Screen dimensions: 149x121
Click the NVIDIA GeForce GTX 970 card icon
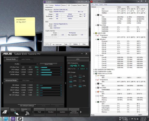click(x=96, y=74)
